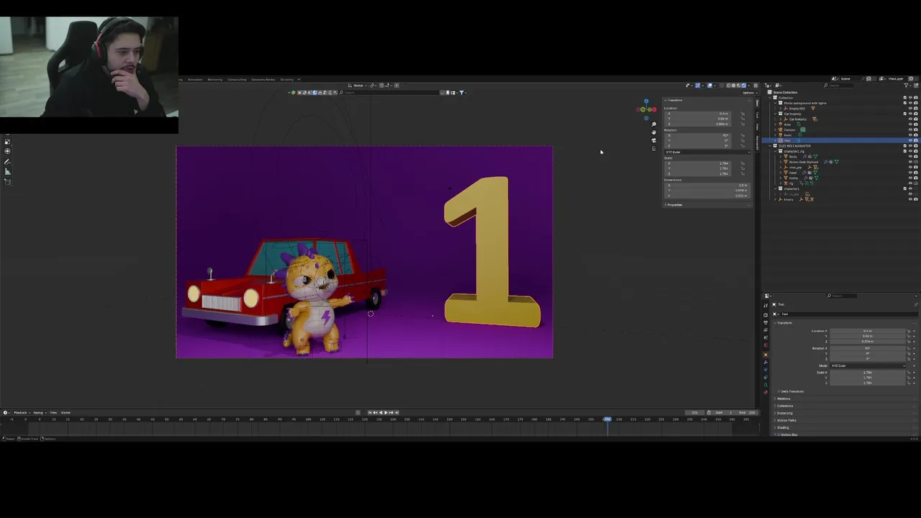The width and height of the screenshot is (921, 518).
Task: Click the pan view hand icon
Action: (654, 132)
